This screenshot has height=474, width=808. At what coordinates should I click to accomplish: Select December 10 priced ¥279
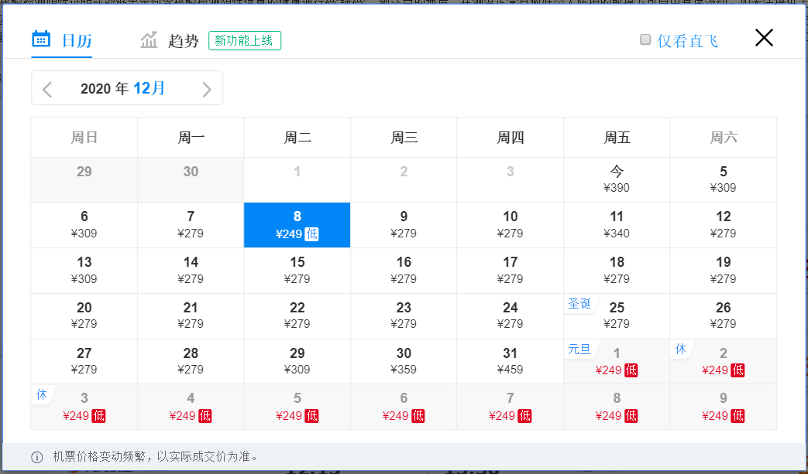point(511,225)
